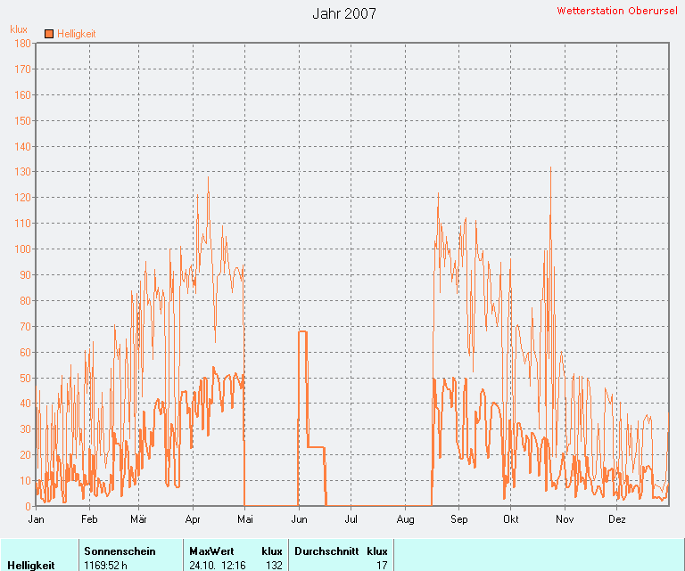The image size is (685, 571).
Task: Click the 'Feb' month label
Action: click(x=89, y=519)
